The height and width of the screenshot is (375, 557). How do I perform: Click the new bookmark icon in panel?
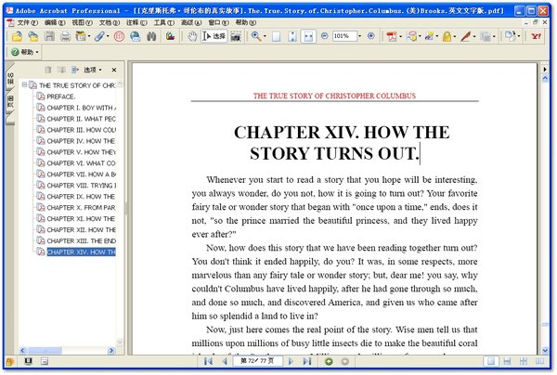pos(62,70)
